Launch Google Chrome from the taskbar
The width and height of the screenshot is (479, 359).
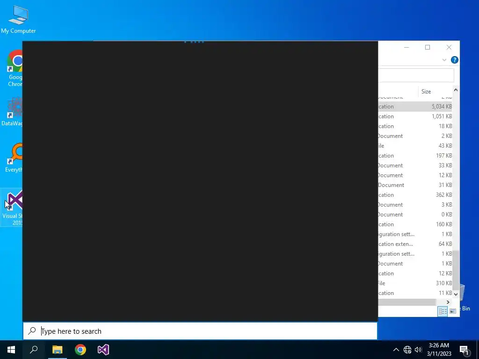click(x=80, y=350)
